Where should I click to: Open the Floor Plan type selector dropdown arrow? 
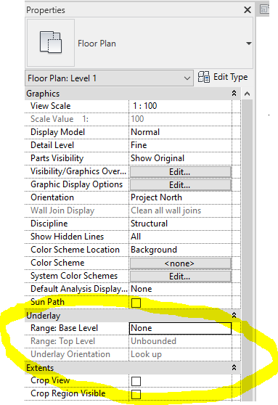pyautogui.click(x=248, y=44)
